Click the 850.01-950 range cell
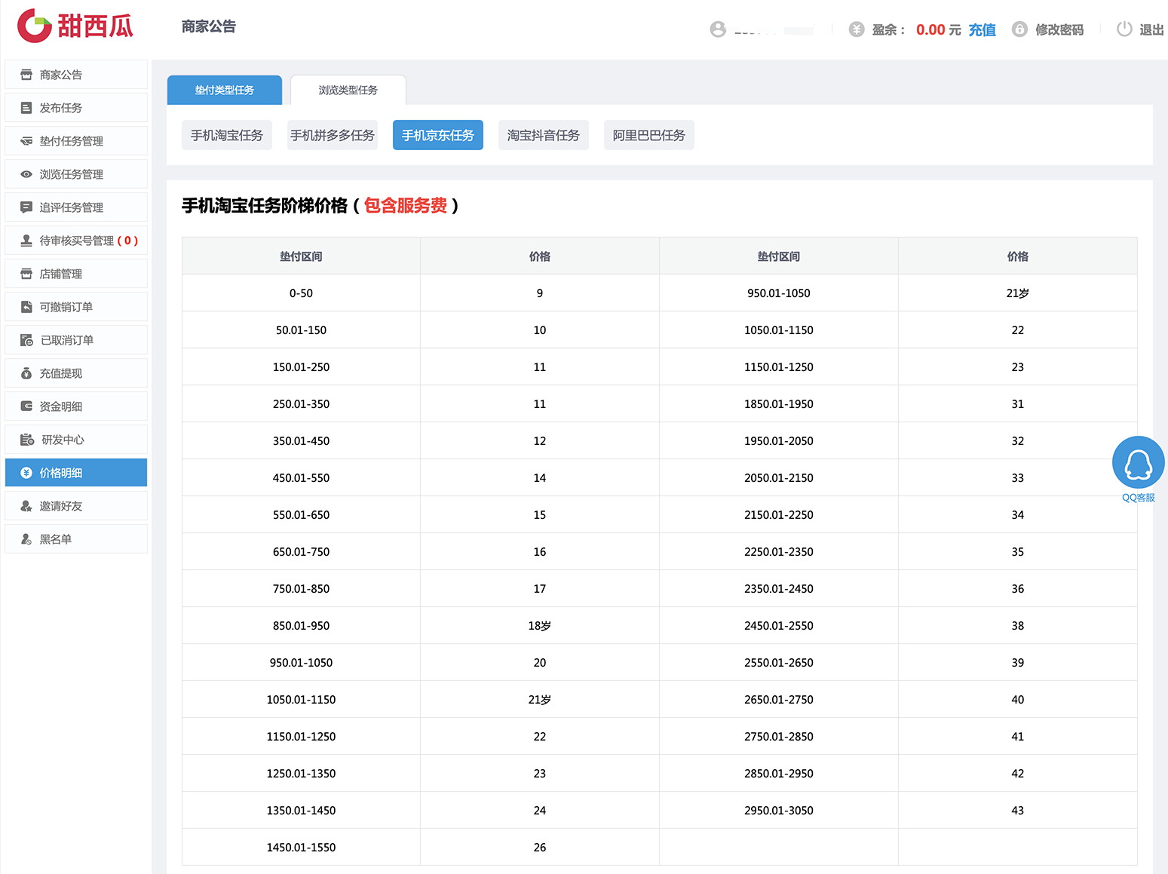This screenshot has height=874, width=1168. coord(301,626)
